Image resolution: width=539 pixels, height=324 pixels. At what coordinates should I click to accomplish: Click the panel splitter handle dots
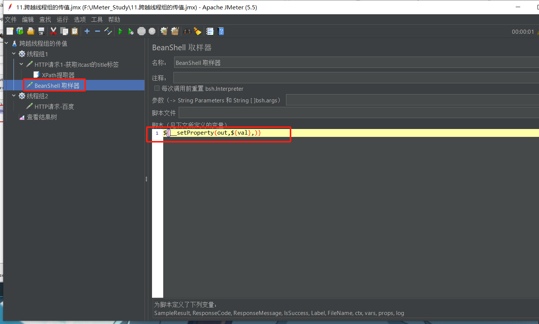pyautogui.click(x=146, y=179)
